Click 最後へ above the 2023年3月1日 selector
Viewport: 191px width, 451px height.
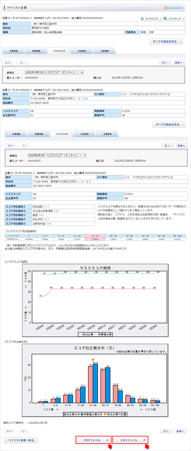click(182, 145)
